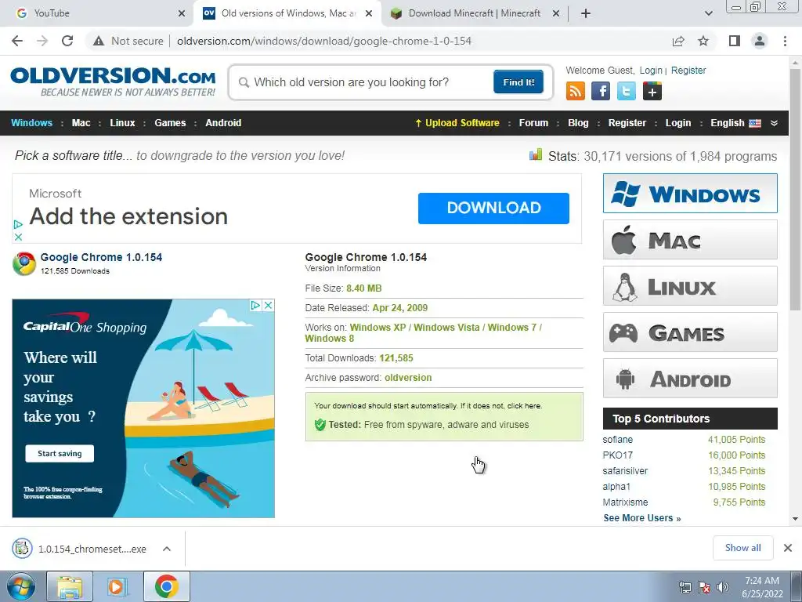Open the Mac menu item
Screen dimensions: 802x602
point(81,123)
